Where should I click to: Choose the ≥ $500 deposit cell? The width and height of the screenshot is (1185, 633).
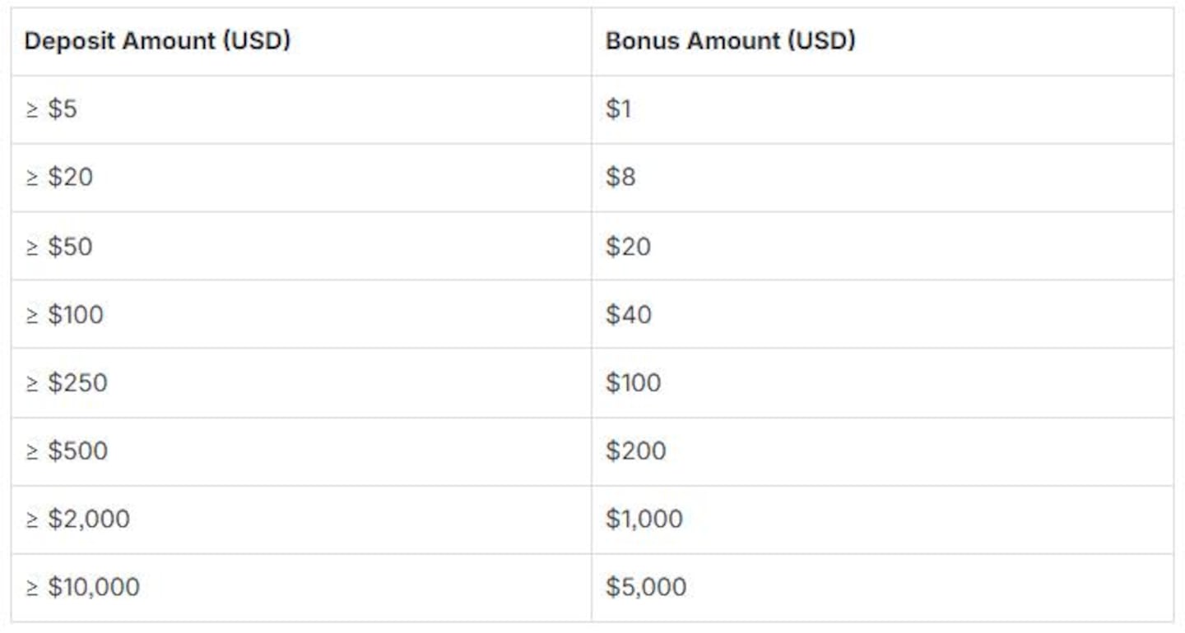[67, 450]
